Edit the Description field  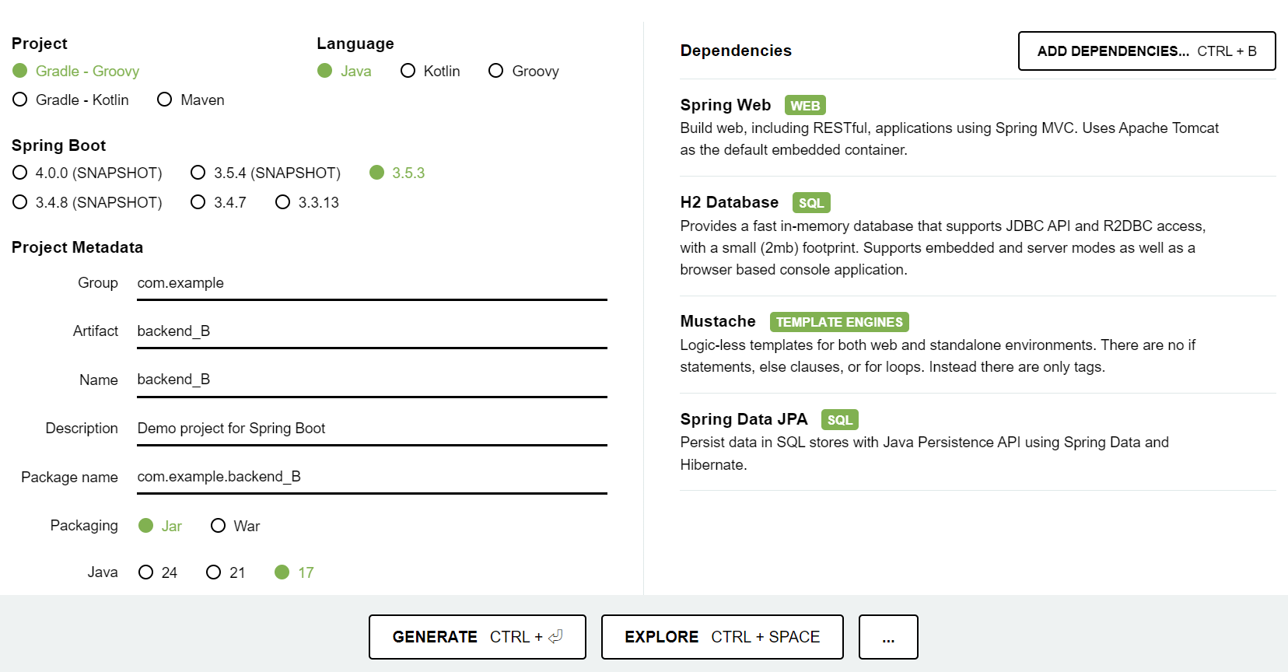pyautogui.click(x=372, y=429)
